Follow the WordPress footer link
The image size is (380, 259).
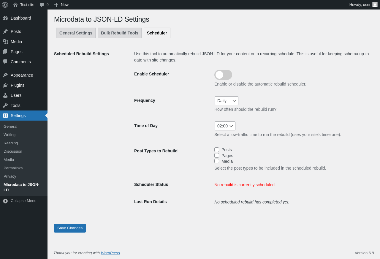[x=110, y=253]
